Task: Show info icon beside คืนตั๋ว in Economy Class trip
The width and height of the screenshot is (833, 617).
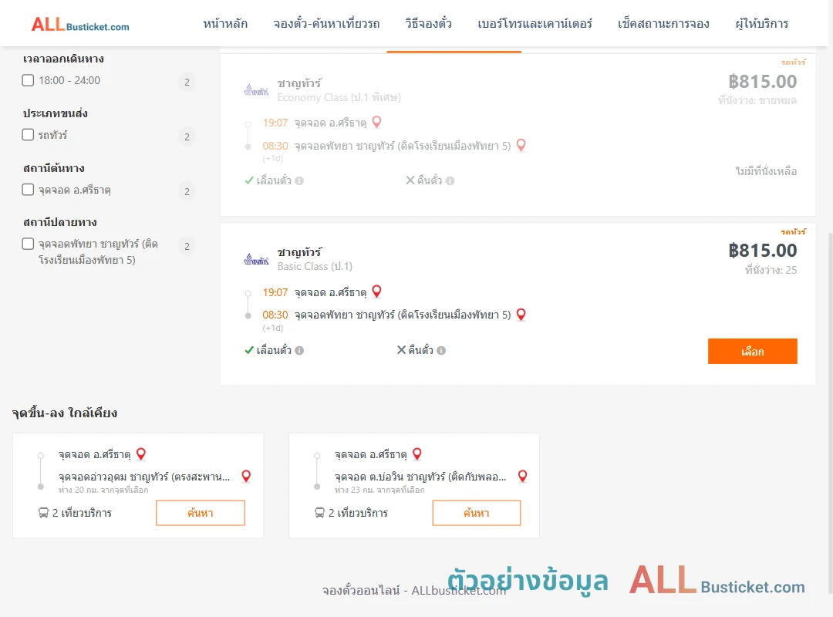Action: pyautogui.click(x=450, y=180)
